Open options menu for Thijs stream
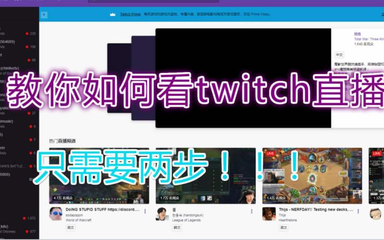The width and height of the screenshot is (384, 240). point(358,211)
